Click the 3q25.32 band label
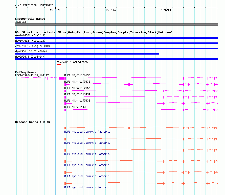 [x=20, y=22]
